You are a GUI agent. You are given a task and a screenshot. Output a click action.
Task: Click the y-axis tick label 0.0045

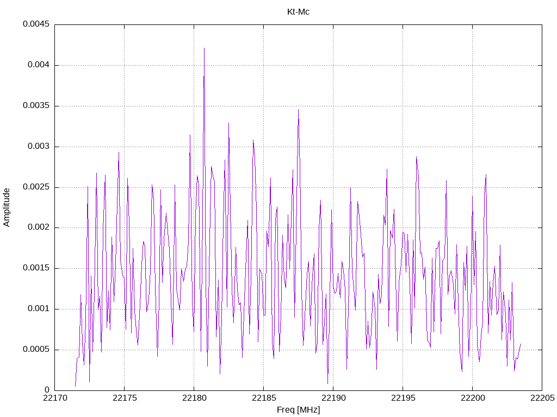36,24
